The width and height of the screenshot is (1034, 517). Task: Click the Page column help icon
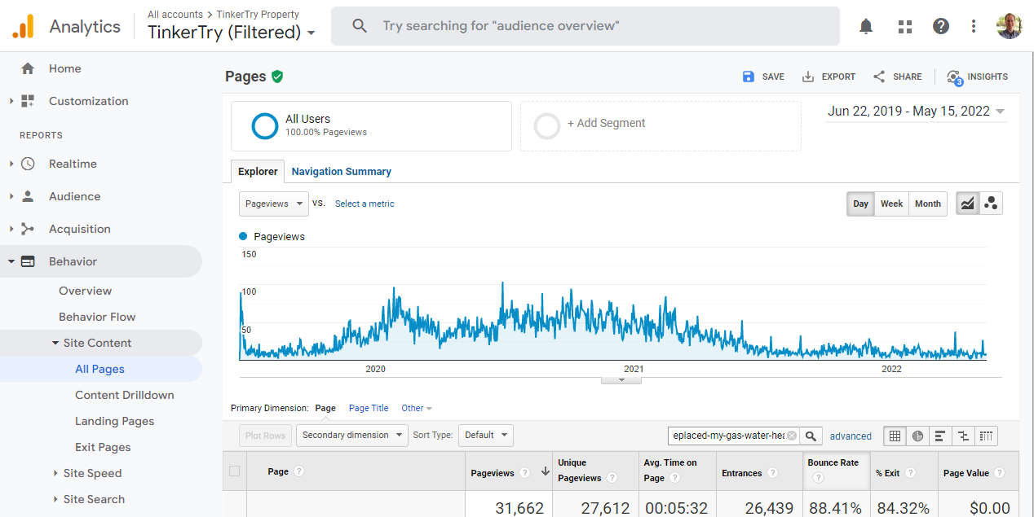(x=299, y=471)
